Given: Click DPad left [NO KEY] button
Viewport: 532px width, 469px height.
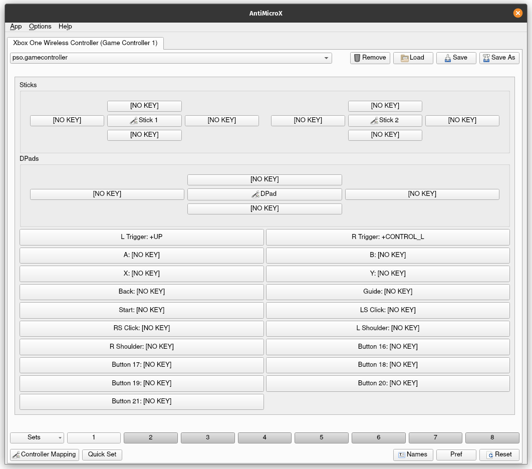Looking at the screenshot, I should pos(107,194).
